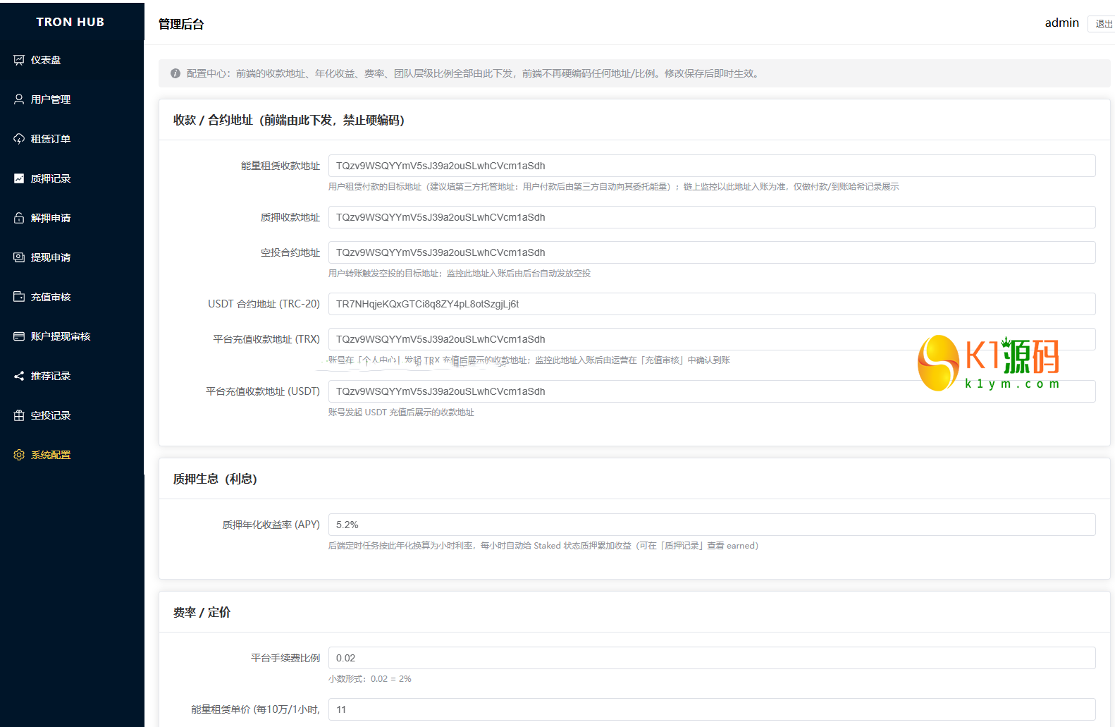Go to 空投记录 page
This screenshot has height=727, width=1115.
72,415
